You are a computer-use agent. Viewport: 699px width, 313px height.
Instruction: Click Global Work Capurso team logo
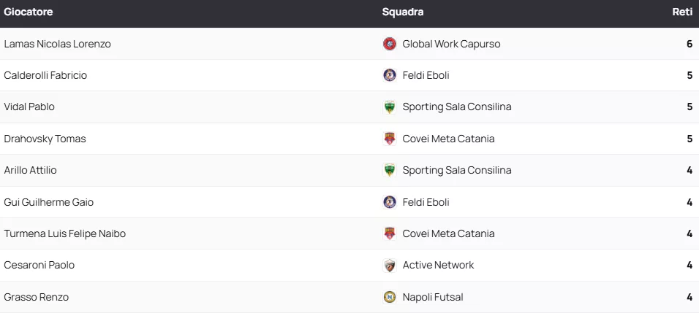click(389, 44)
